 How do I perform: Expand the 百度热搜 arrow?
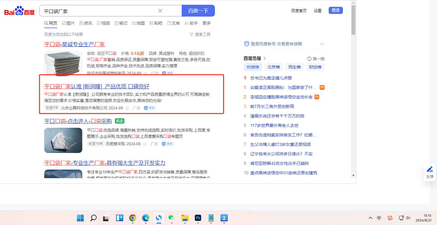(x=265, y=58)
